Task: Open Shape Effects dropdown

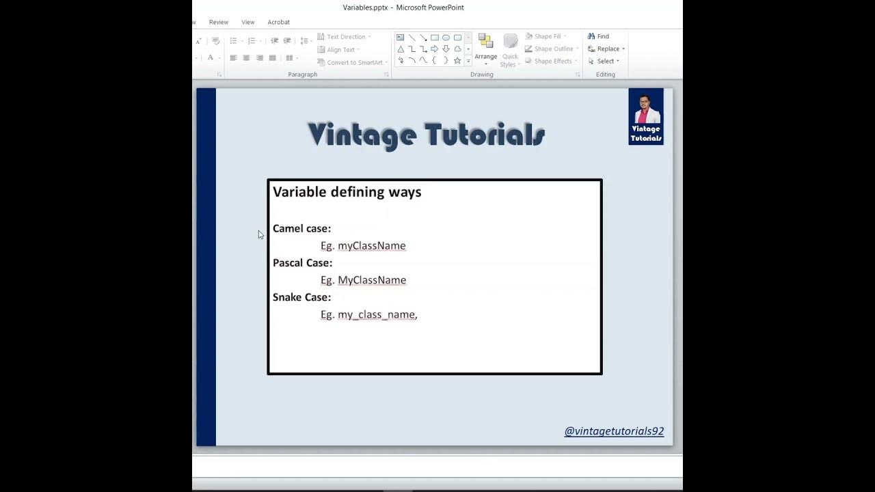Action: pyautogui.click(x=551, y=61)
